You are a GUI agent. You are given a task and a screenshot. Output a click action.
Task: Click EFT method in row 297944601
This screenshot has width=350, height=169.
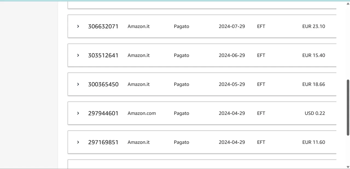(x=261, y=113)
